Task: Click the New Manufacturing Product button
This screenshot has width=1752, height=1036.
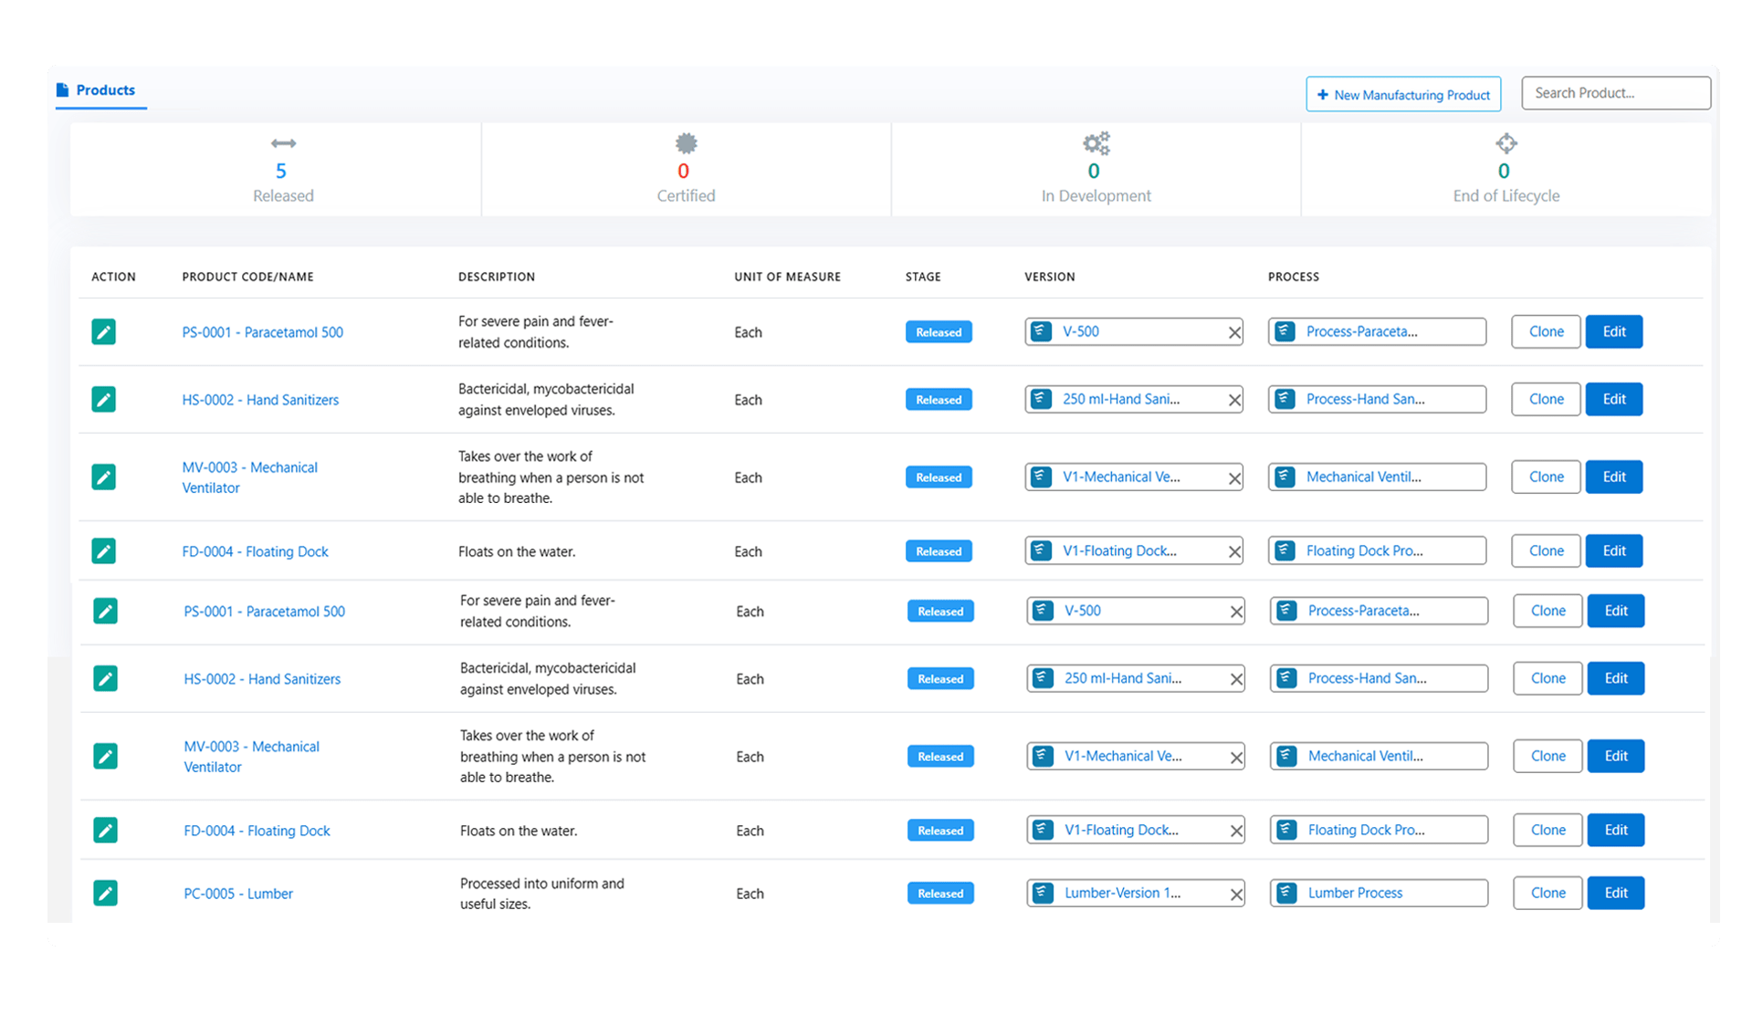Action: click(1402, 95)
